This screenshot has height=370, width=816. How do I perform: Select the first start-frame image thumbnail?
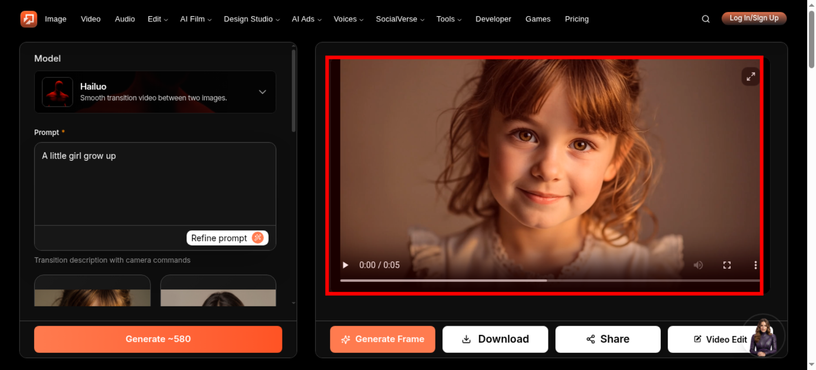point(93,291)
